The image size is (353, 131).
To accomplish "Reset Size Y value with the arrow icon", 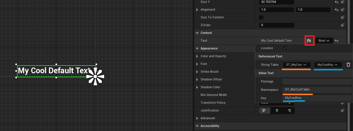I will (337, 2).
